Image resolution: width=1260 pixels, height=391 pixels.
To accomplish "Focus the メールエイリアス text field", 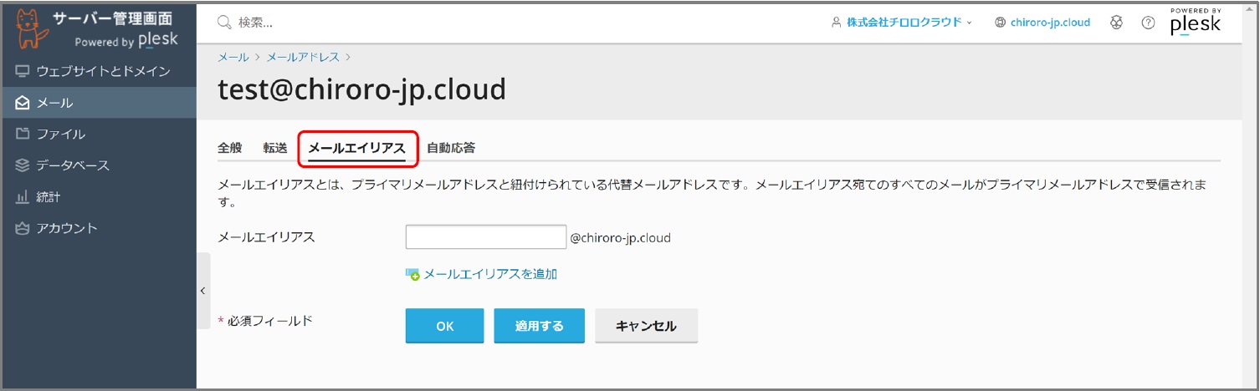I will coord(486,237).
